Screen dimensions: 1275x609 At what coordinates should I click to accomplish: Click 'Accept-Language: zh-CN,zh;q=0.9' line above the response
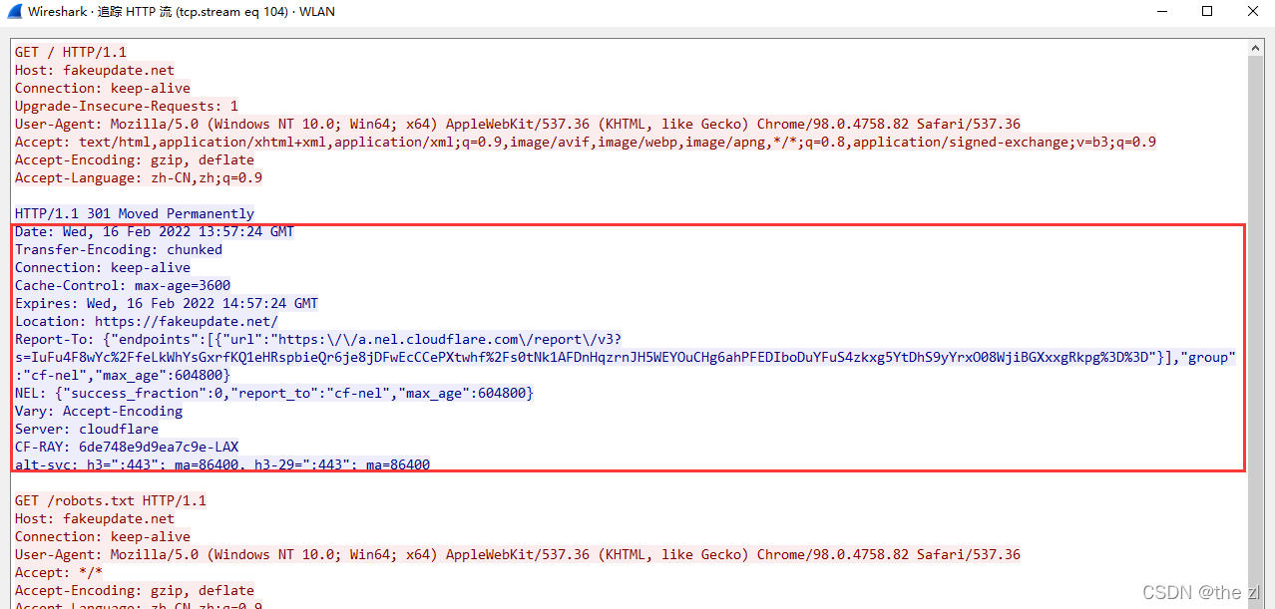pyautogui.click(x=139, y=177)
